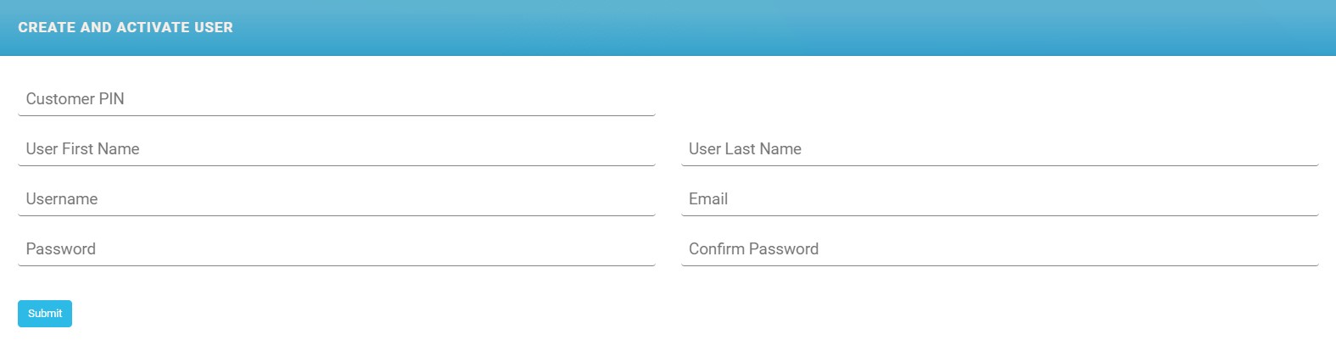Image resolution: width=1336 pixels, height=340 pixels.
Task: Click the 'Customer PIN' placeholder text
Action: click(x=75, y=99)
